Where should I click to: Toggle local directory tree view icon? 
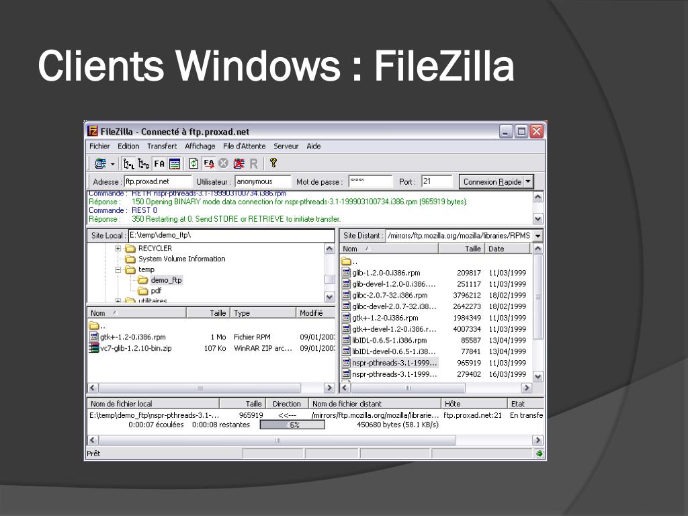[128, 164]
